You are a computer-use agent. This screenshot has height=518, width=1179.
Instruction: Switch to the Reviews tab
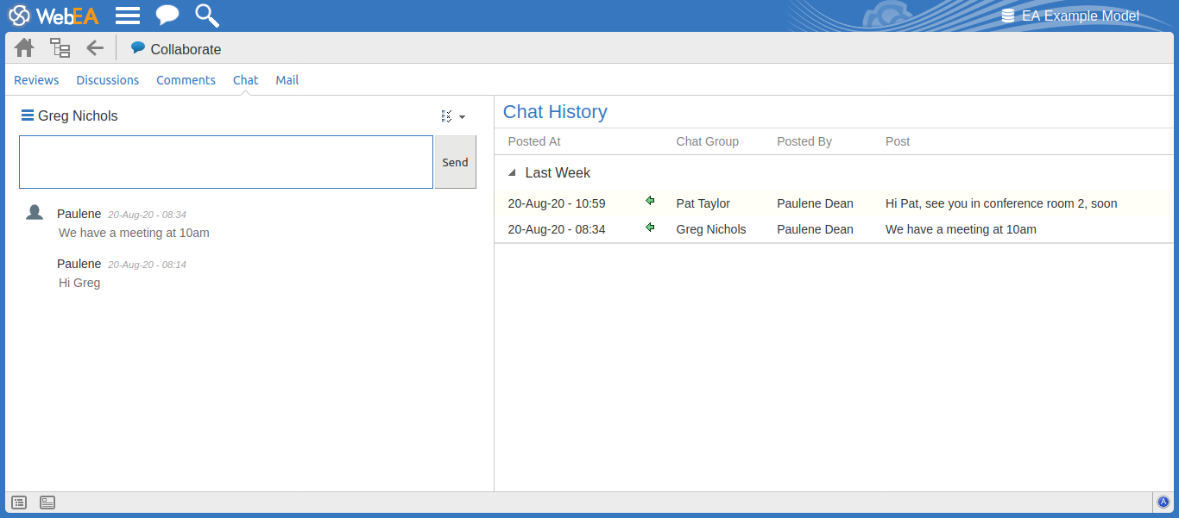click(36, 80)
